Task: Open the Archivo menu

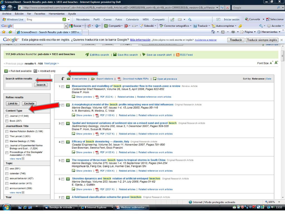Action: 7,14
